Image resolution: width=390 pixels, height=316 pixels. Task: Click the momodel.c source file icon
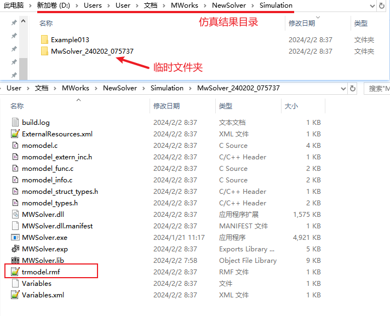[x=15, y=146]
